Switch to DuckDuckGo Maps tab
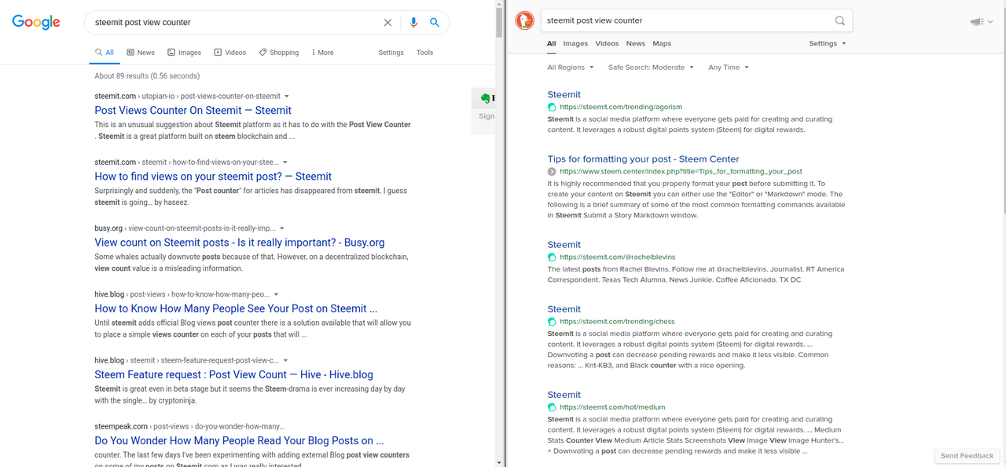This screenshot has width=1006, height=467. click(662, 44)
